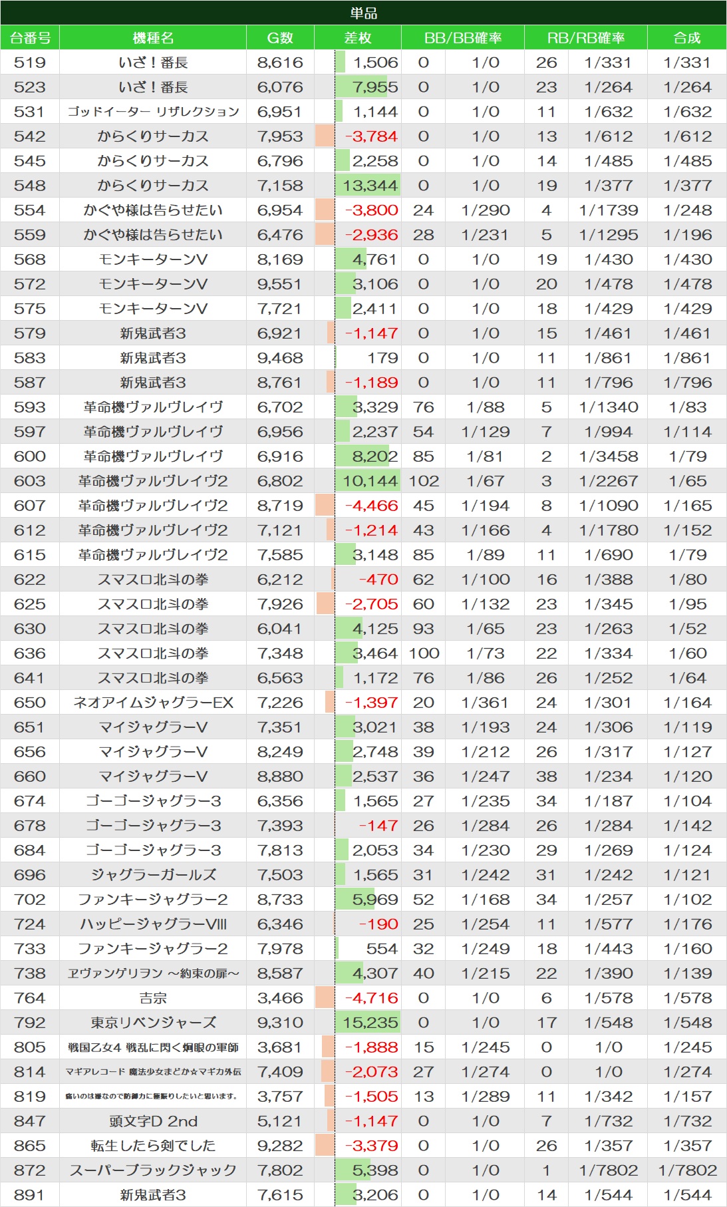The height and width of the screenshot is (1207, 727).
Task: Click 1/3458 RB rate in row 600
Action: tap(609, 456)
